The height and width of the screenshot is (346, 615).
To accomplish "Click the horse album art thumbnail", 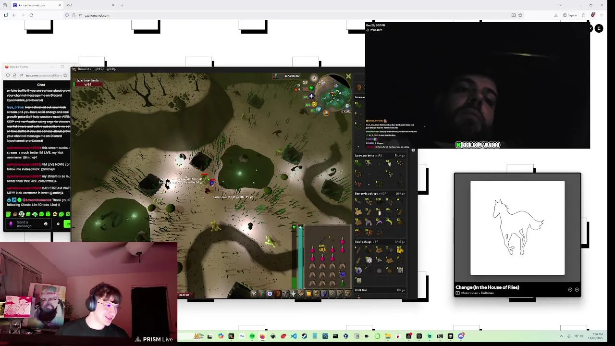I will tap(517, 228).
